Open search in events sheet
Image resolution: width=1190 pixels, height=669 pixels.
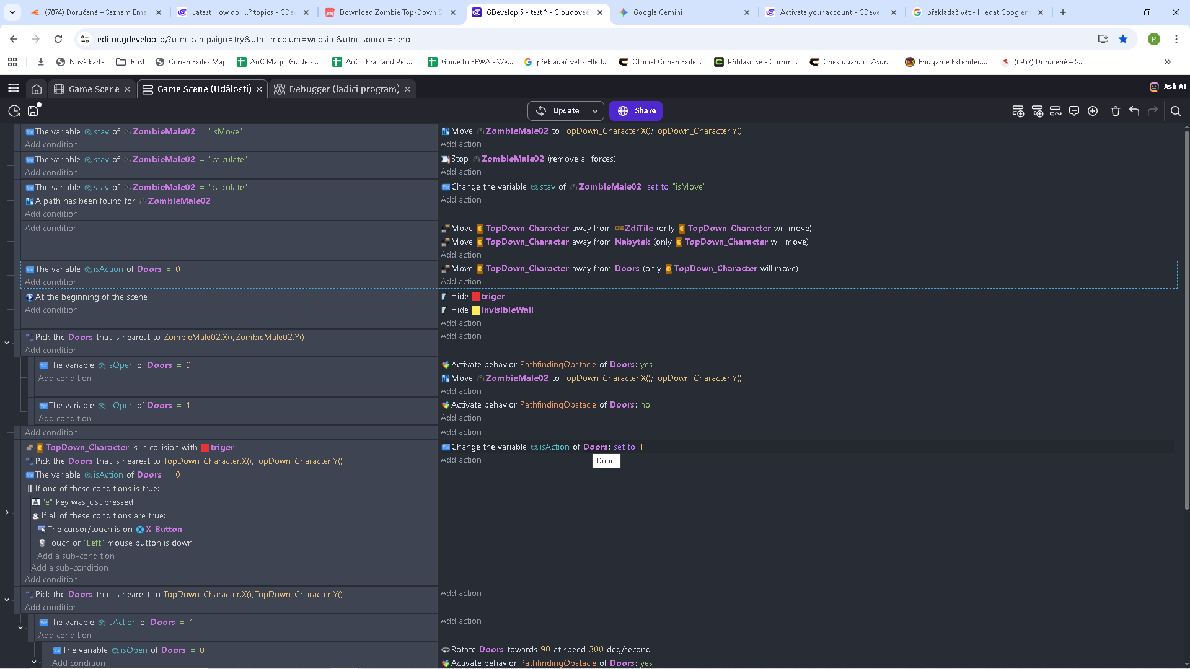1176,111
